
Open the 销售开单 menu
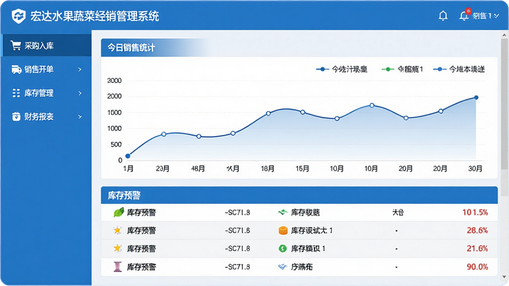click(46, 70)
